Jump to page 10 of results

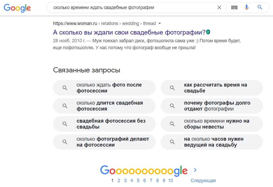pyautogui.click(x=170, y=181)
